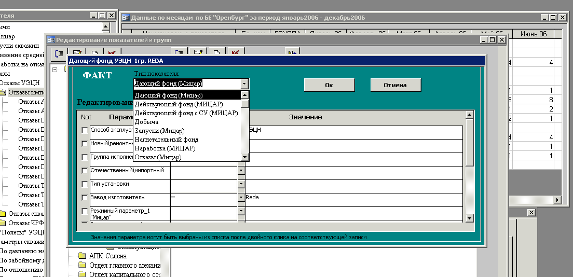
Task: Maximize the 'Редактирование показателей и групп' window
Action: (492, 40)
